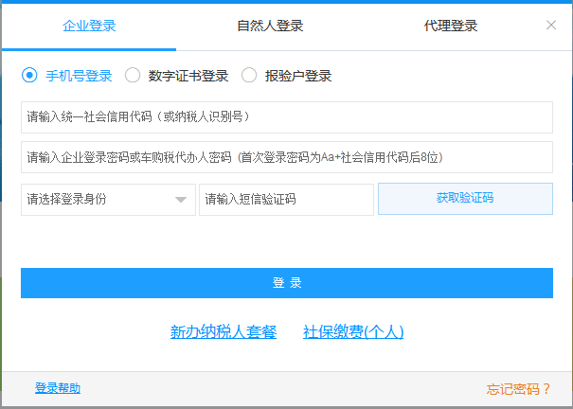Click the 忘记密码? link
The image size is (573, 409).
point(518,389)
